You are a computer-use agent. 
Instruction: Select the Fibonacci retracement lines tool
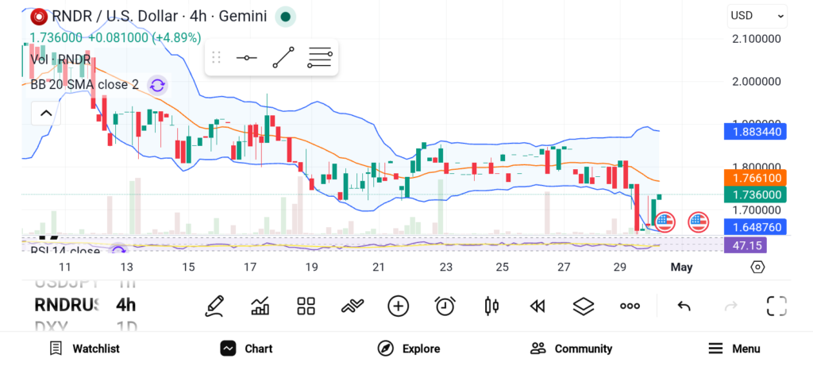pyautogui.click(x=320, y=57)
